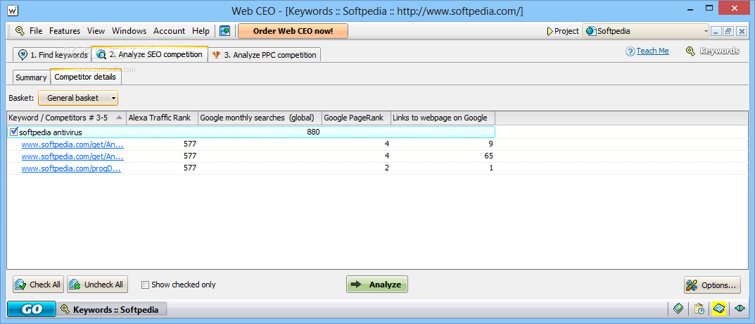The image size is (755, 324).
Task: Click the Google PageRank column header
Action: [356, 118]
